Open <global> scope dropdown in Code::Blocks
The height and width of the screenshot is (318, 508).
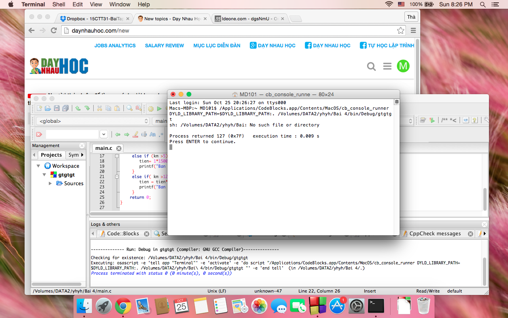coord(92,121)
